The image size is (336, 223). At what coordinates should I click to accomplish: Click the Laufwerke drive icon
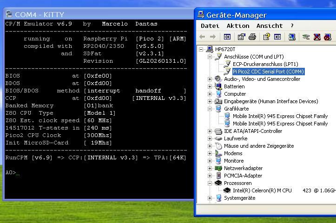(218, 138)
